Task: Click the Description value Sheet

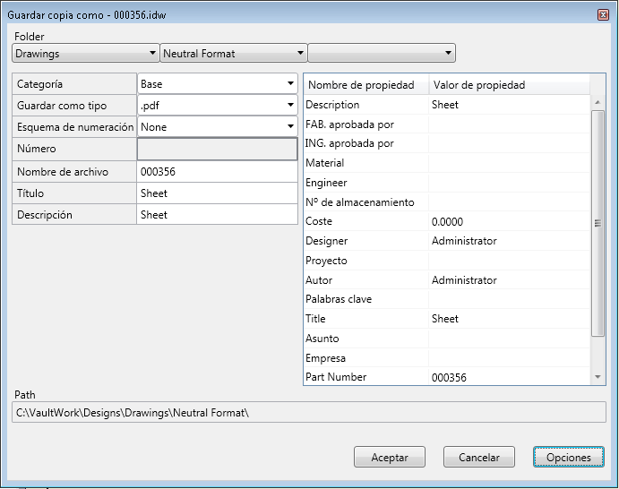Action: click(445, 105)
